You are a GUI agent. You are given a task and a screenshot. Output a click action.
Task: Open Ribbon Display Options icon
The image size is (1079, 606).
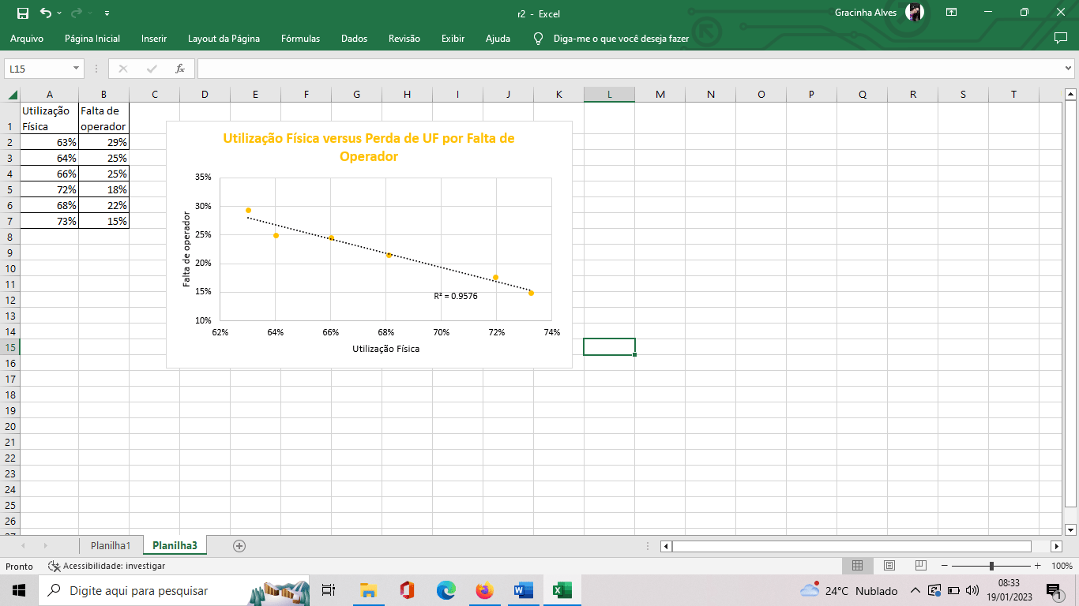(x=951, y=13)
